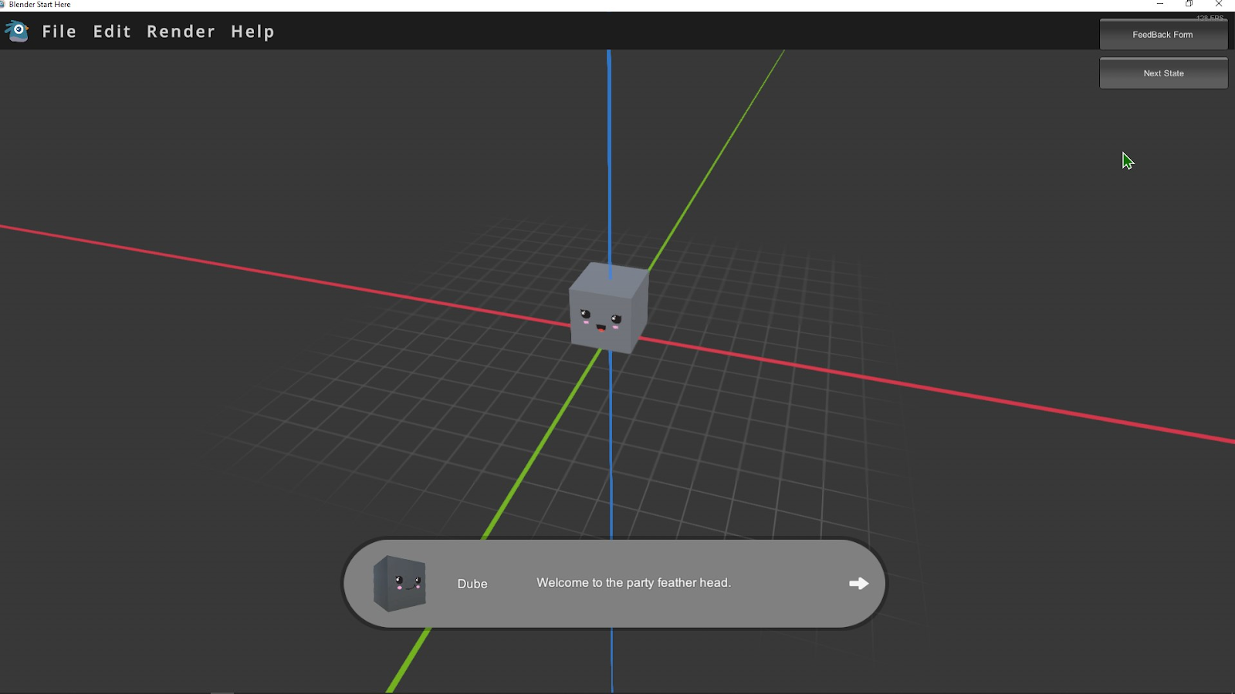Open the Edit menu
The image size is (1235, 694).
coord(112,32)
